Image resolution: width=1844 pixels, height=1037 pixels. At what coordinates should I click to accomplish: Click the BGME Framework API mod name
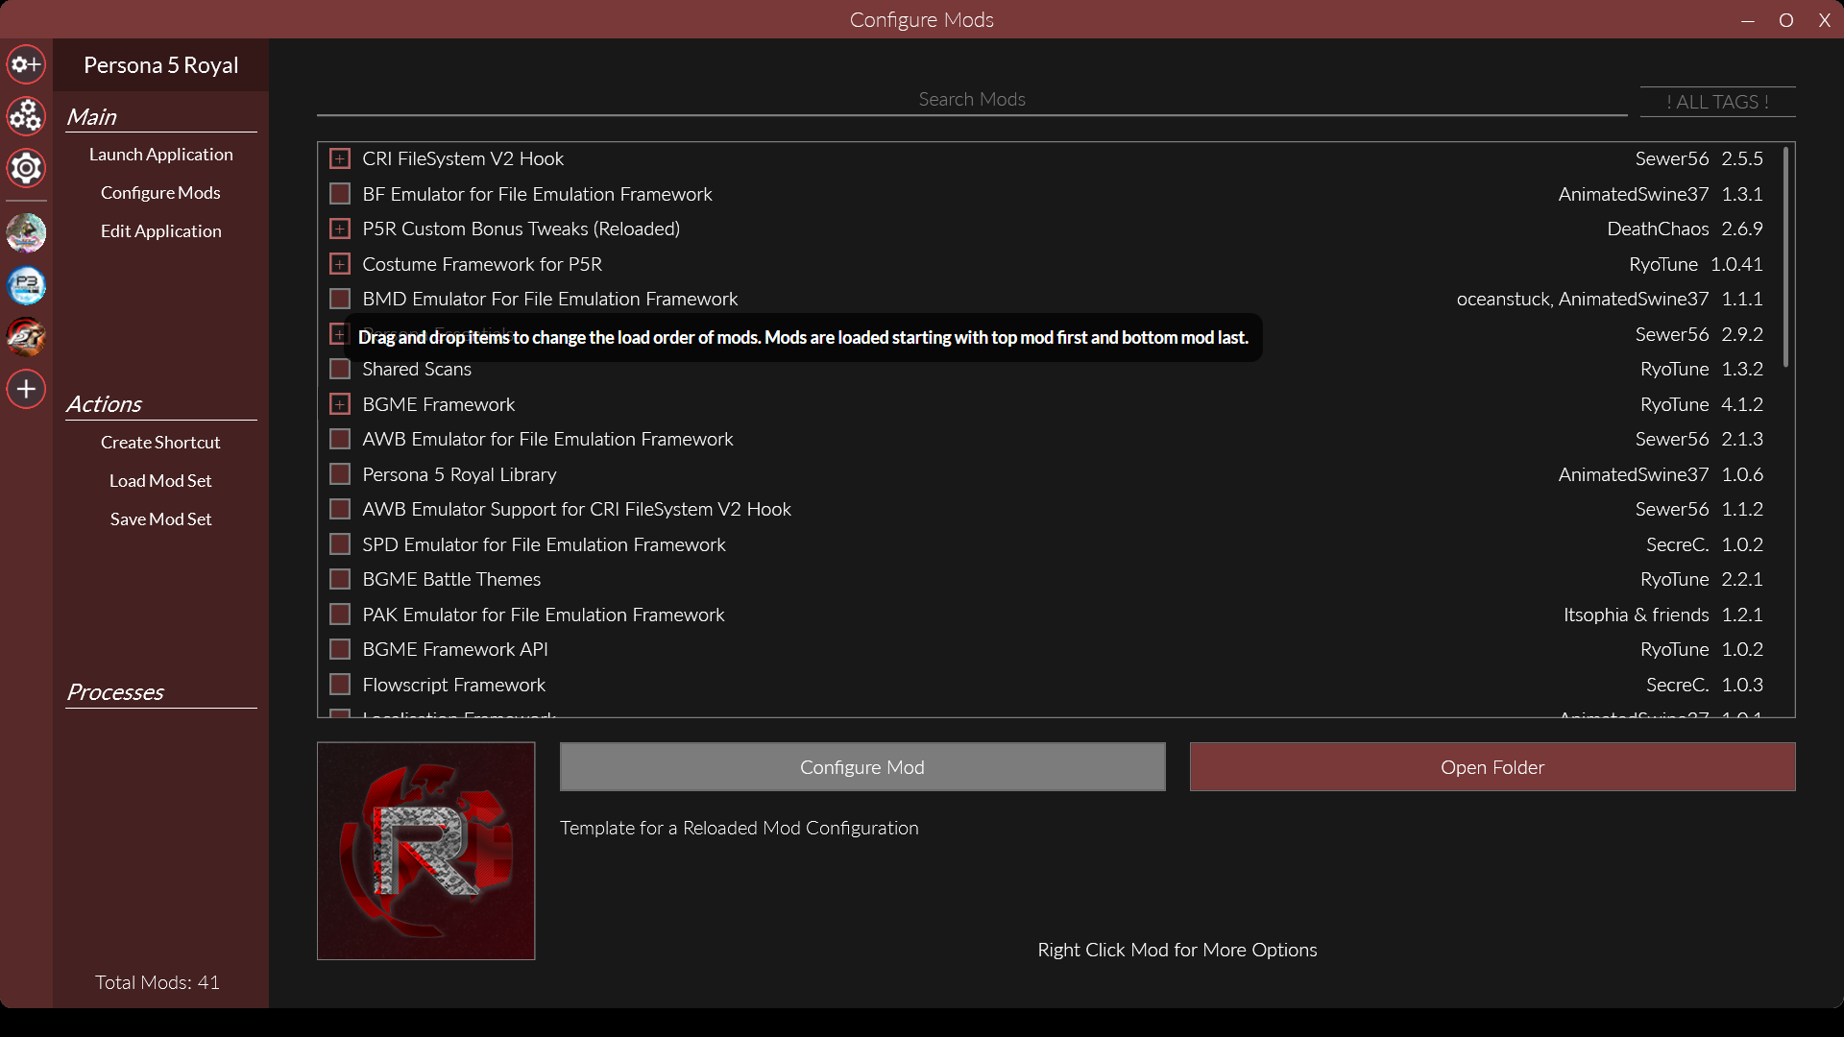pyautogui.click(x=455, y=649)
